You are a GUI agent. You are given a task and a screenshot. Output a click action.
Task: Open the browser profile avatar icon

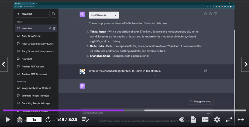tap(230, 7)
